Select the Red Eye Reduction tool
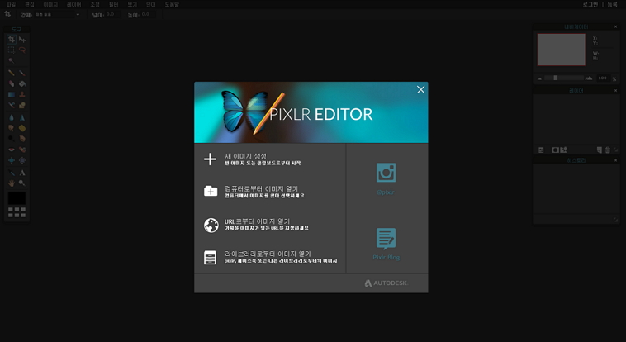 click(x=12, y=150)
